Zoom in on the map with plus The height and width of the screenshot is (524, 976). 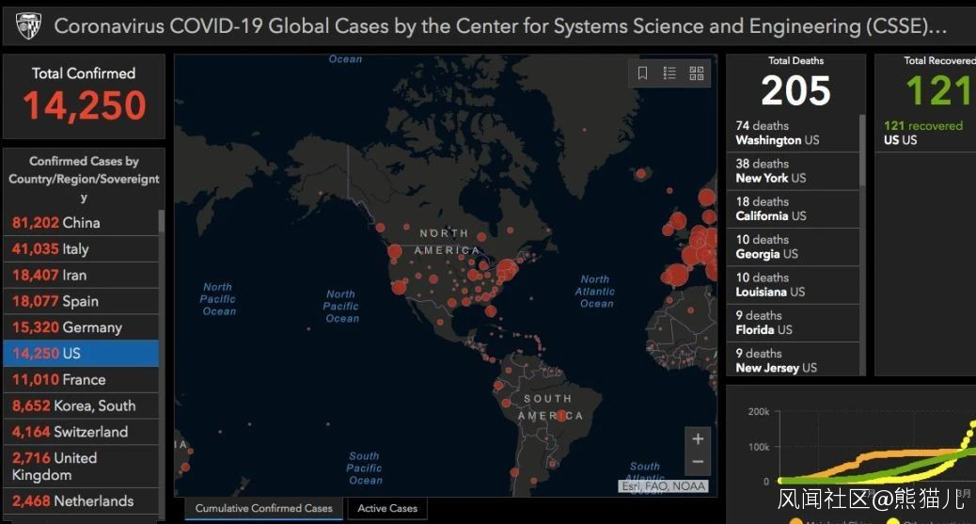(698, 438)
